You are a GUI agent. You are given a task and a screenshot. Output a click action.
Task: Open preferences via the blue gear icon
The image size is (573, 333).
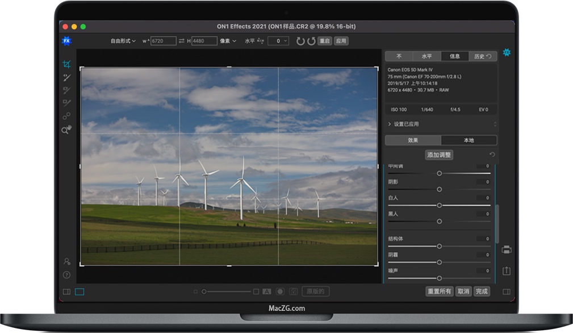(506, 53)
